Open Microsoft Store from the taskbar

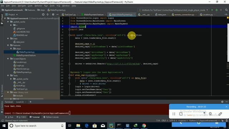(94, 126)
